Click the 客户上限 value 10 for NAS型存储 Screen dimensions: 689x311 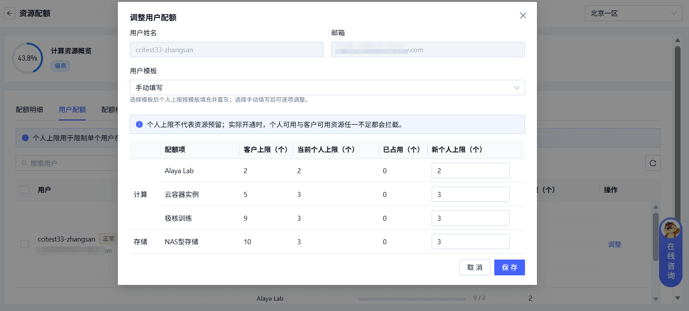tap(247, 242)
